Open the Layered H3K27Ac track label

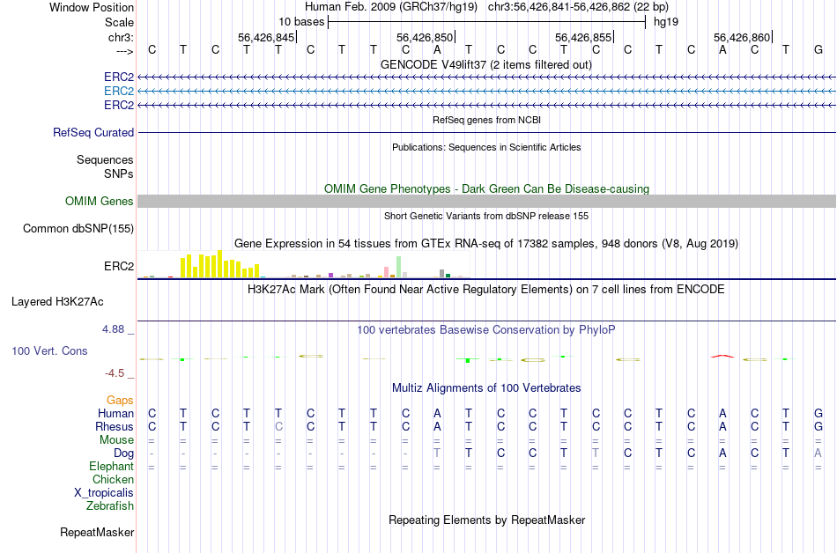(x=57, y=302)
